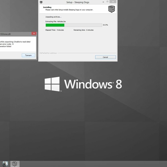Click the Sleeping Dogs logo in setup header
This screenshot has height=167, width=167.
click(112, 9)
